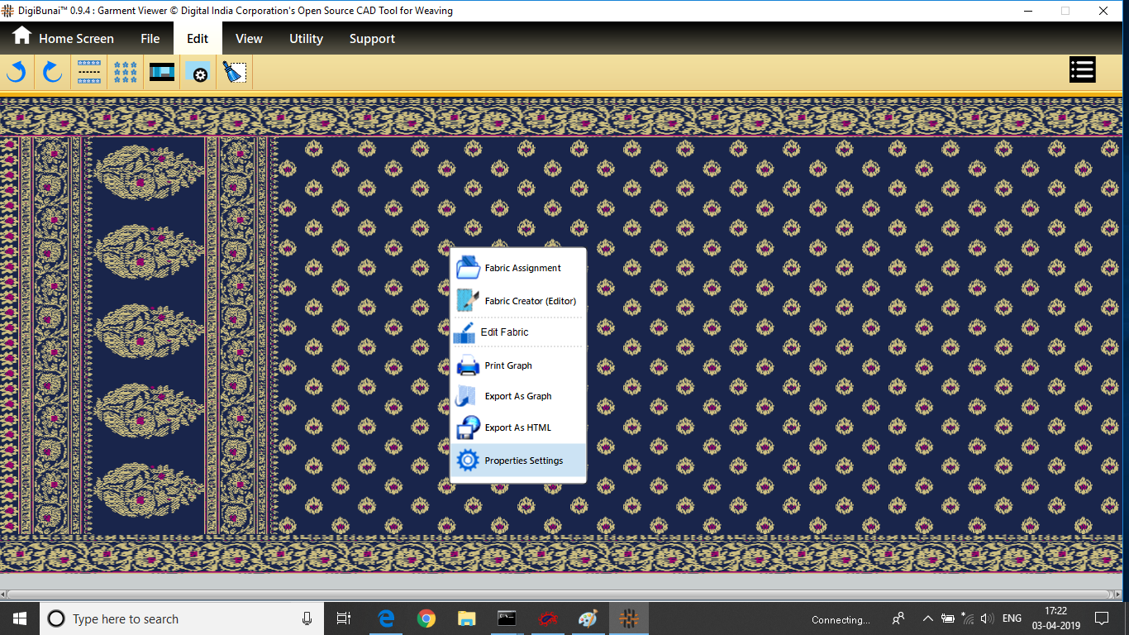Select Fabric Creator (Editor) option
This screenshot has height=635, width=1129.
(529, 301)
